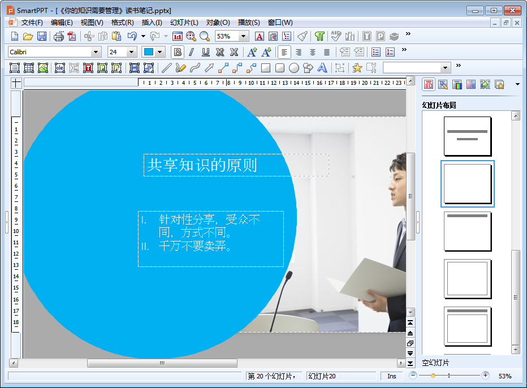Open the 插入(I) menu

pos(152,23)
